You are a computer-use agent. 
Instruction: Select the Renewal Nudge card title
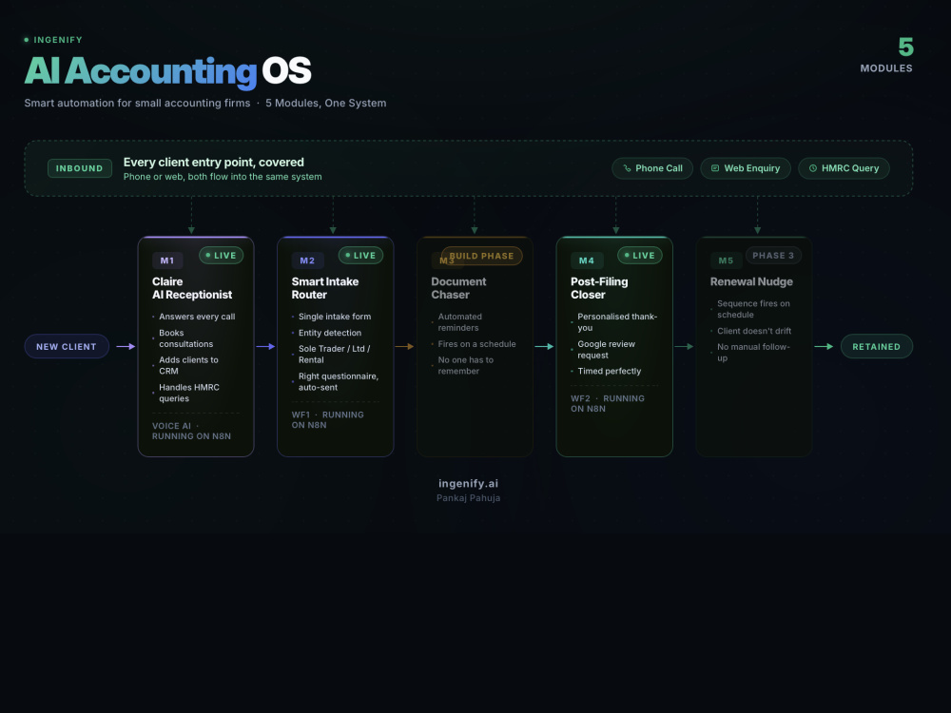[x=751, y=282]
